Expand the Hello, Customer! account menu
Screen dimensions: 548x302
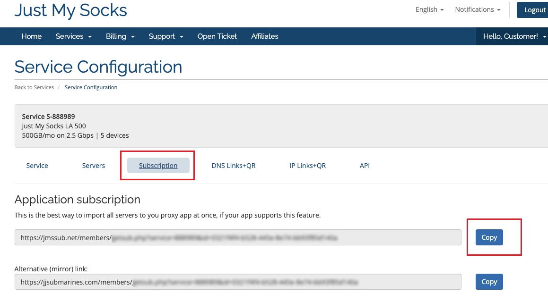click(x=513, y=36)
